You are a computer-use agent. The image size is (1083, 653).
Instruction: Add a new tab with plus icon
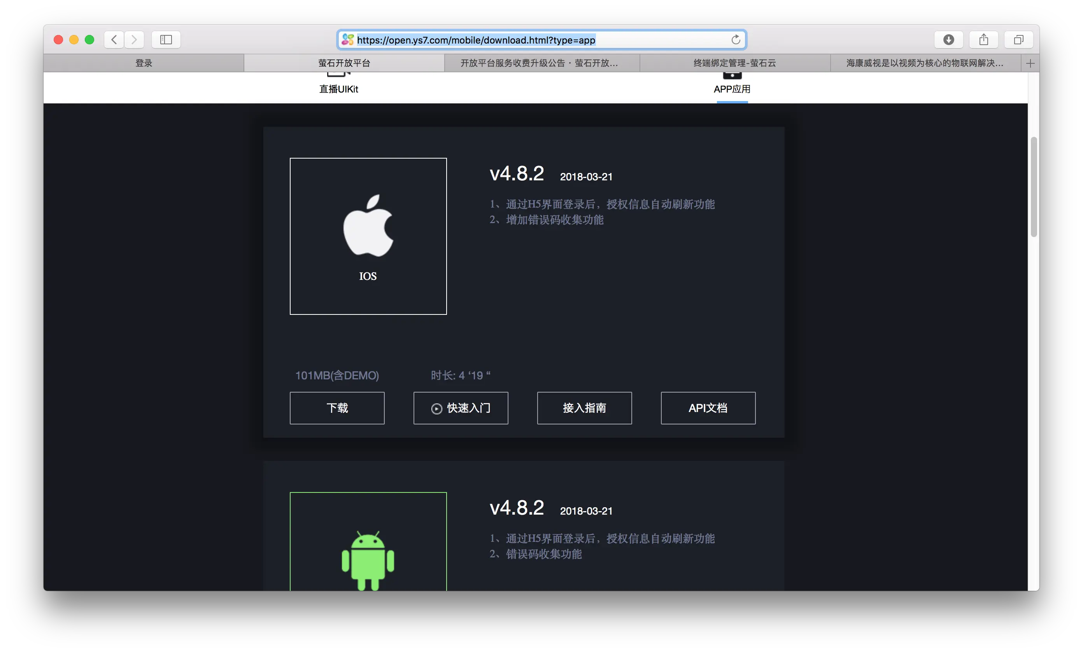tap(1030, 63)
